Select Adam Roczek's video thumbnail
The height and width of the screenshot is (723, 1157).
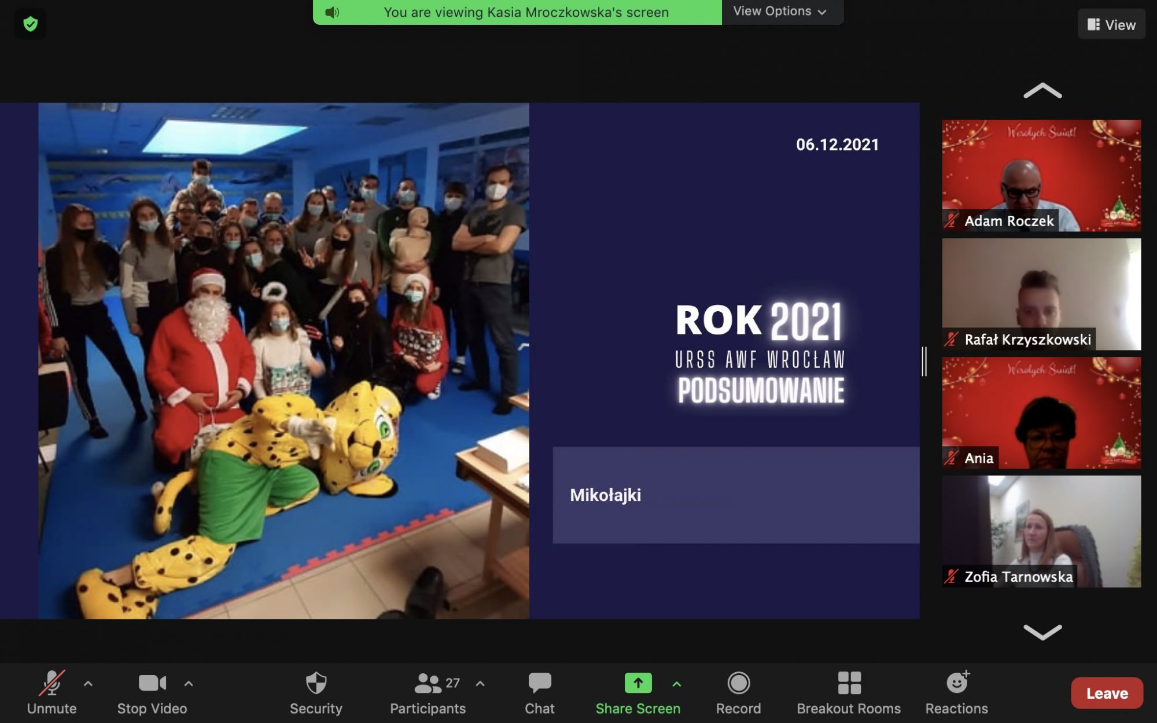(1041, 175)
